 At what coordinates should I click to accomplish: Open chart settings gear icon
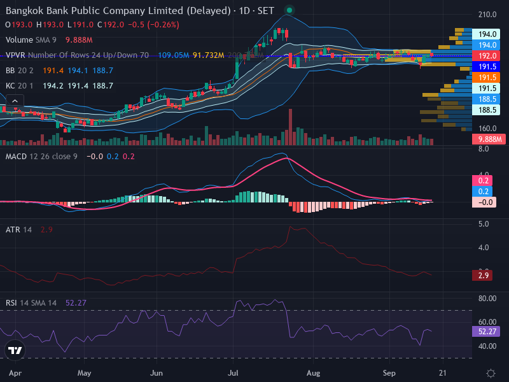(491, 373)
